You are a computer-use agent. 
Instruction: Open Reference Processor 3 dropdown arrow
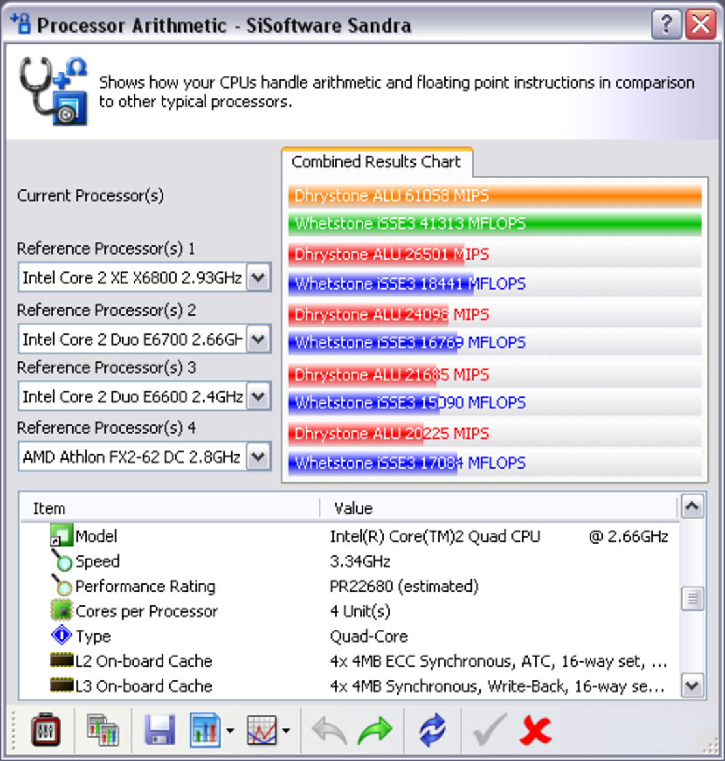(258, 396)
